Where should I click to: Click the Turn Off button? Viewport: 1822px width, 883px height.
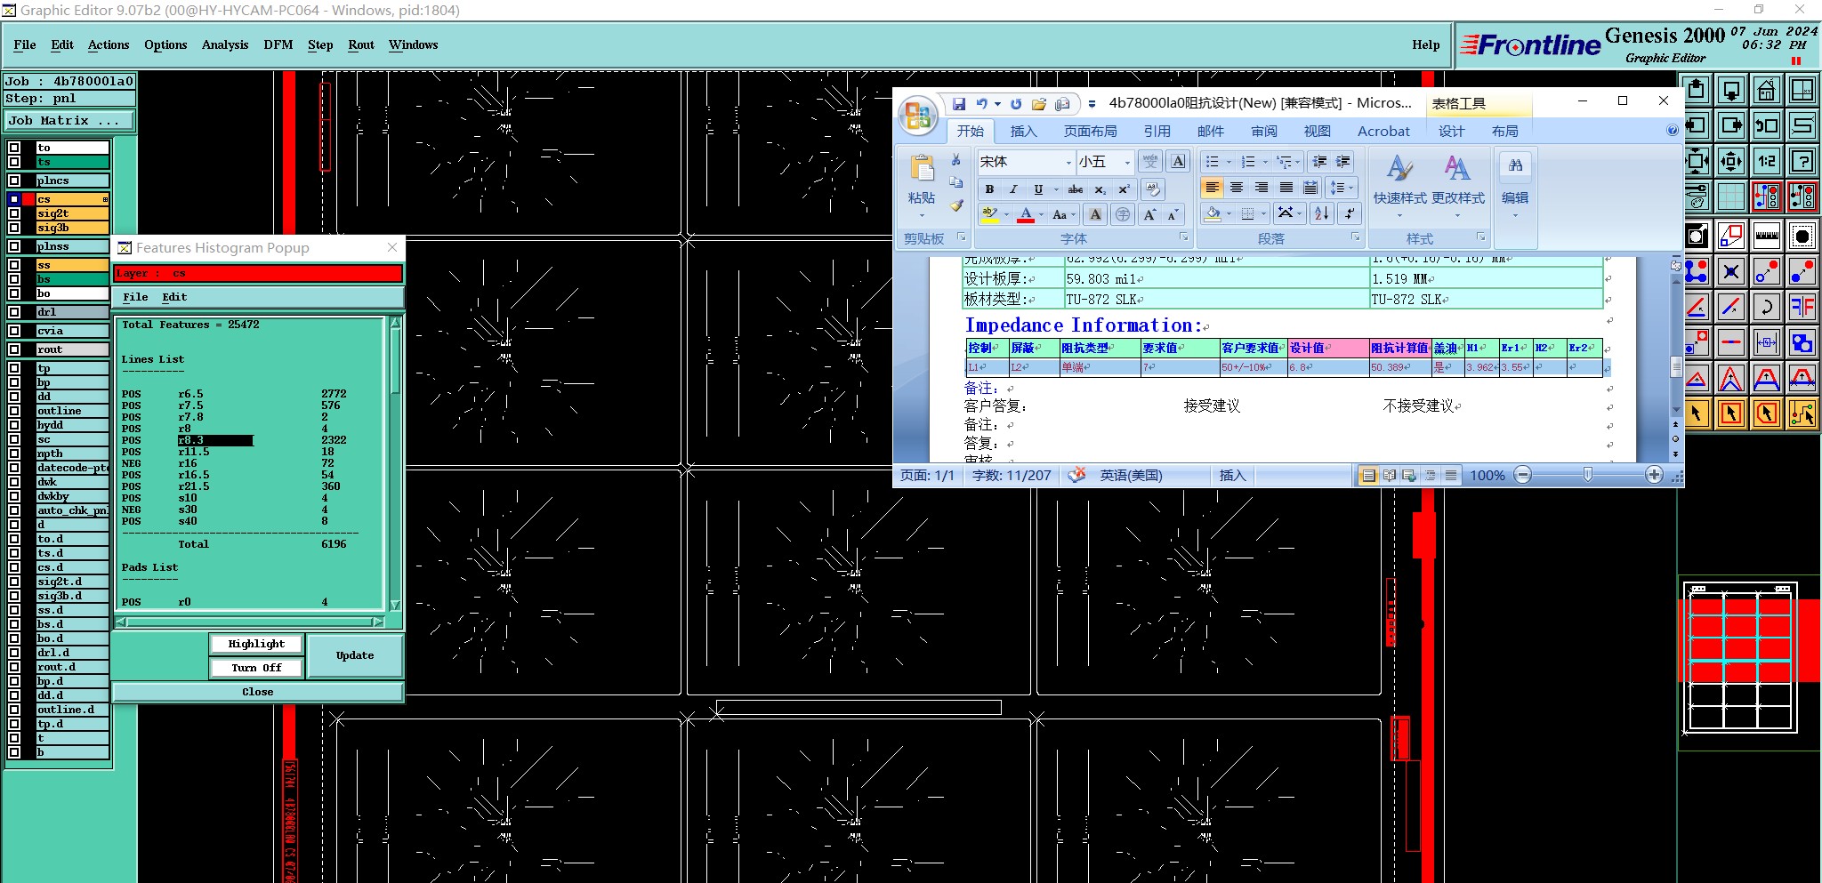click(x=256, y=668)
